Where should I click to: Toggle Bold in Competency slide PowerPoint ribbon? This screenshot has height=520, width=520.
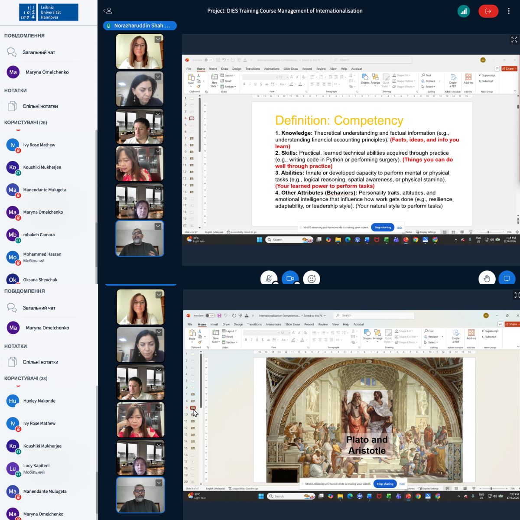tap(244, 84)
